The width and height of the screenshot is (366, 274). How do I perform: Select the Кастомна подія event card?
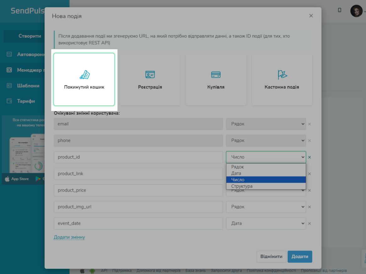[x=282, y=79]
